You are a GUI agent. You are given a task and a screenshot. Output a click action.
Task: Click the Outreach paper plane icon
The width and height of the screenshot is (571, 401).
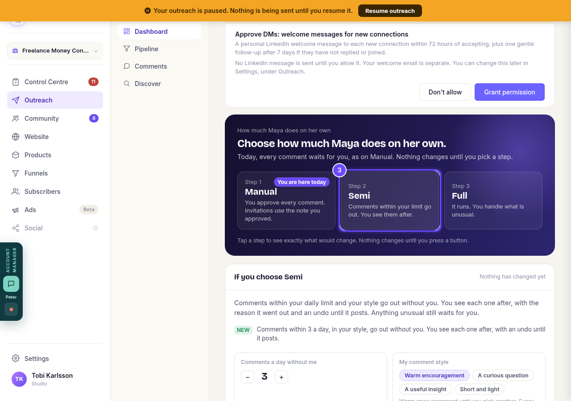pyautogui.click(x=16, y=100)
